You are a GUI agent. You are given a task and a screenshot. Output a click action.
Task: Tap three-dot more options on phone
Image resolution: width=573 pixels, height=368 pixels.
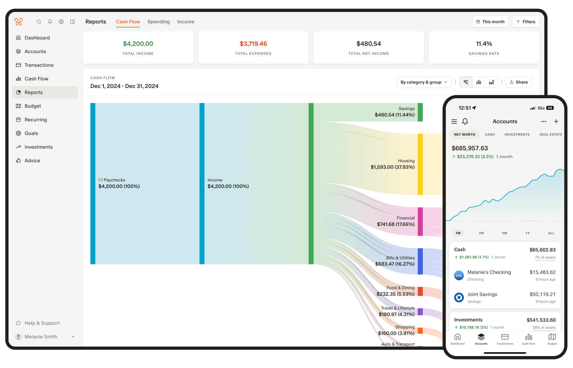(543, 122)
